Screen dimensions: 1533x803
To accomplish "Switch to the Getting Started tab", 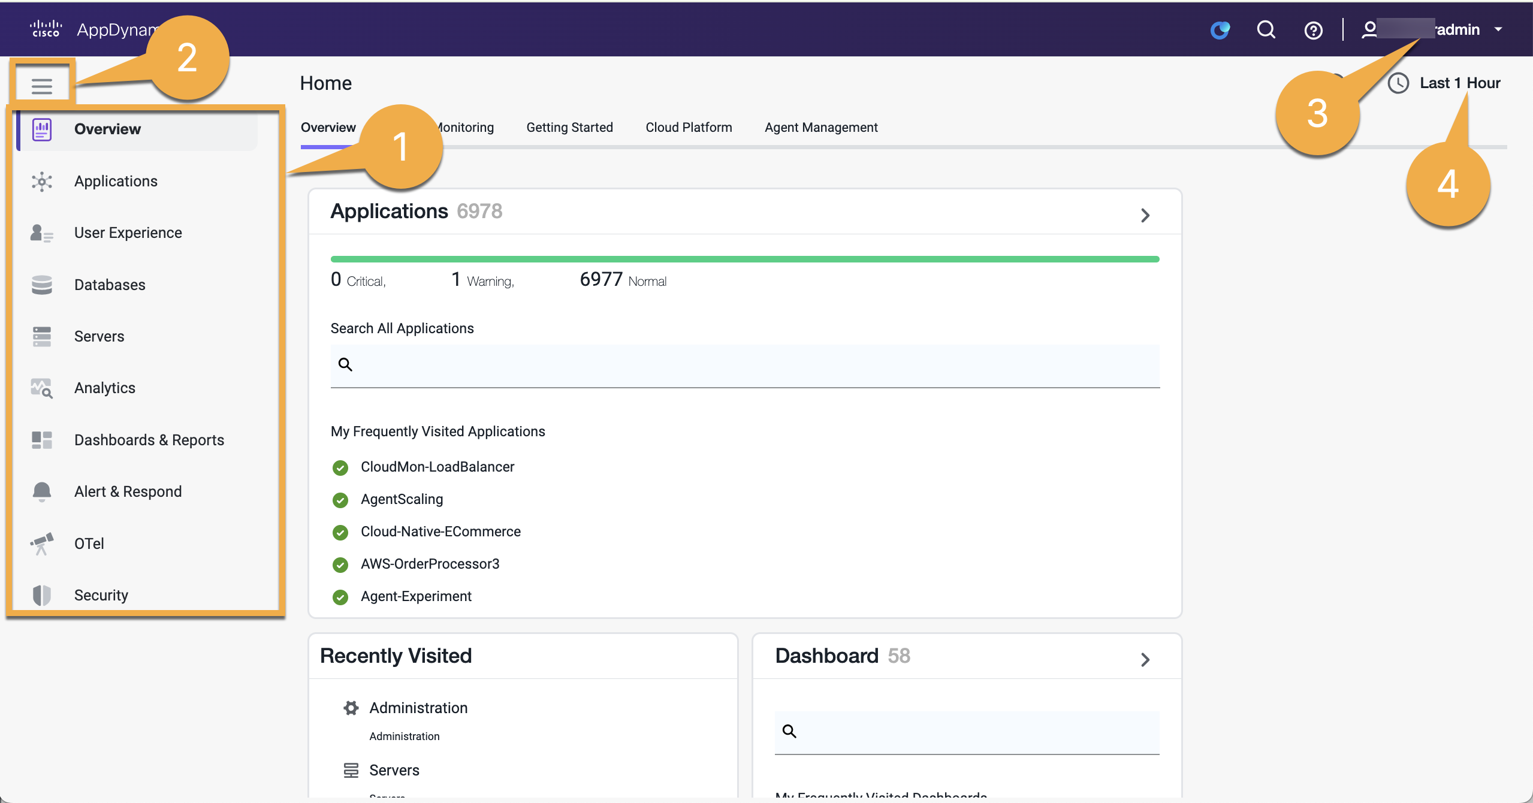I will [x=569, y=128].
